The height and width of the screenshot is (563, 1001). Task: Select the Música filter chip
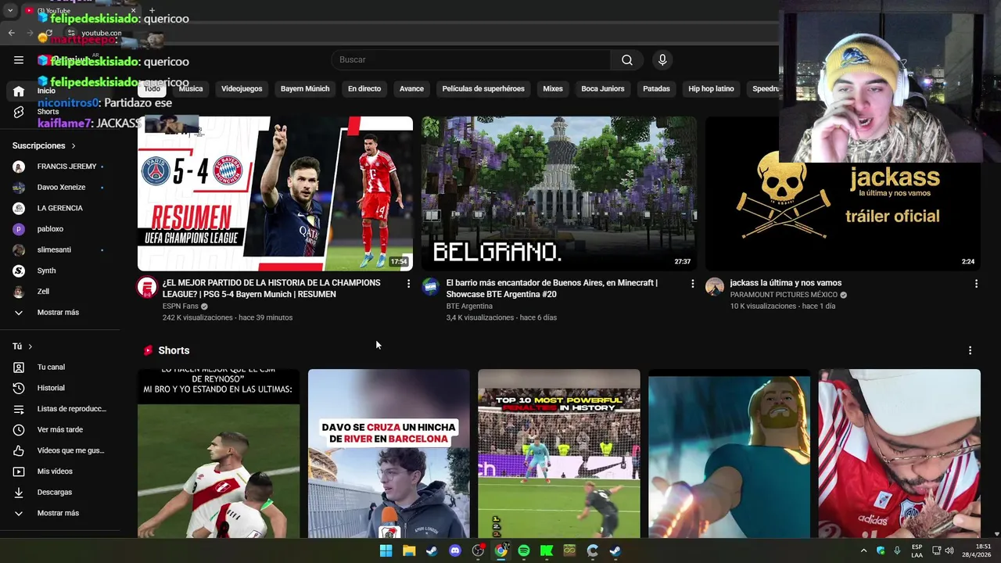pos(191,89)
